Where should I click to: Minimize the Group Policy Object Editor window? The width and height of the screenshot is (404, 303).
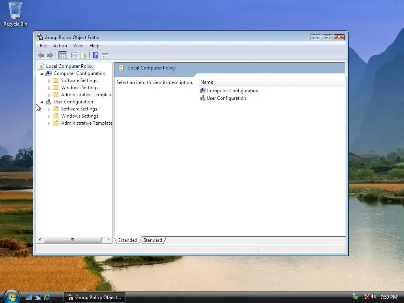point(315,37)
